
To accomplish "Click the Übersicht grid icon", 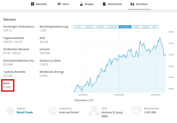I will [x=33, y=4].
